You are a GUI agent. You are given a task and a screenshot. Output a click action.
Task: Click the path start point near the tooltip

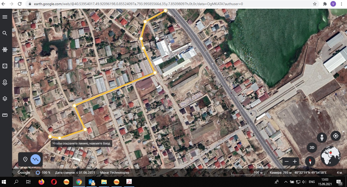click(50, 136)
